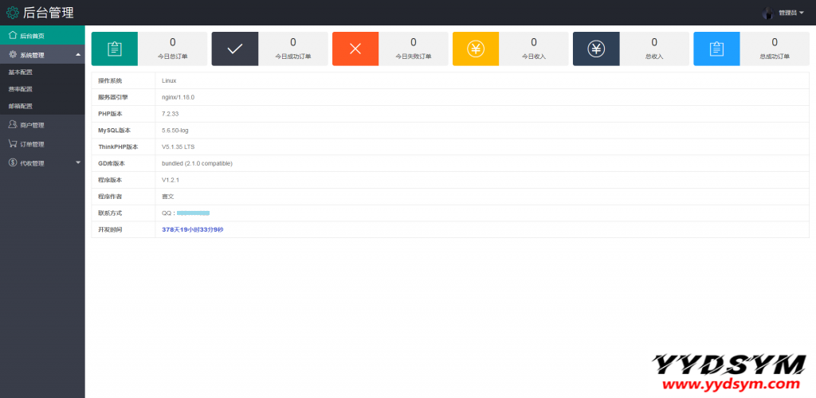The height and width of the screenshot is (398, 816).
Task: Open the 邮箱配置 settings page
Action: pyautogui.click(x=21, y=106)
